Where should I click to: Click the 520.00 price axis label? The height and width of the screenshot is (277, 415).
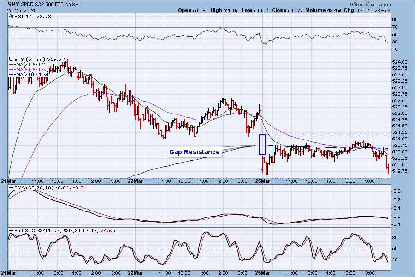click(x=399, y=165)
